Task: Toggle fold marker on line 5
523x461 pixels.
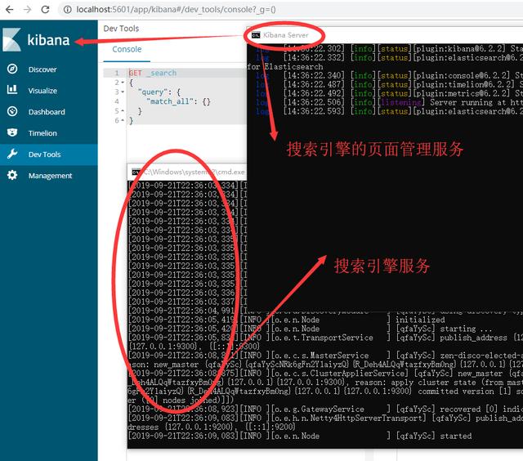Action: [123, 110]
